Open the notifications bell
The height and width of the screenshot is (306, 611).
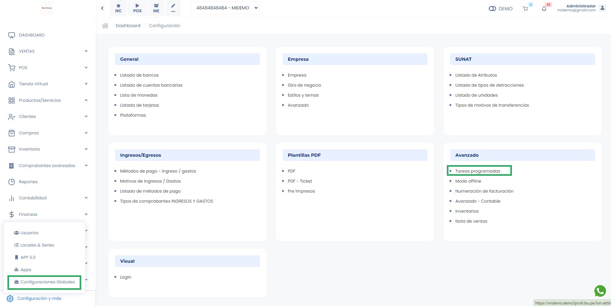click(x=544, y=9)
